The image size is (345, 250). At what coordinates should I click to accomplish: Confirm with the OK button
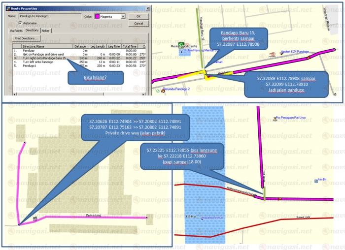coord(138,16)
